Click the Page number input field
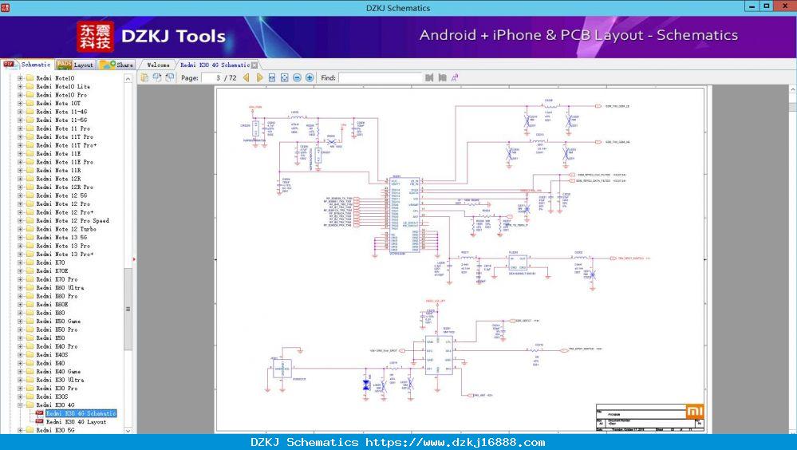The image size is (797, 450). [212, 78]
